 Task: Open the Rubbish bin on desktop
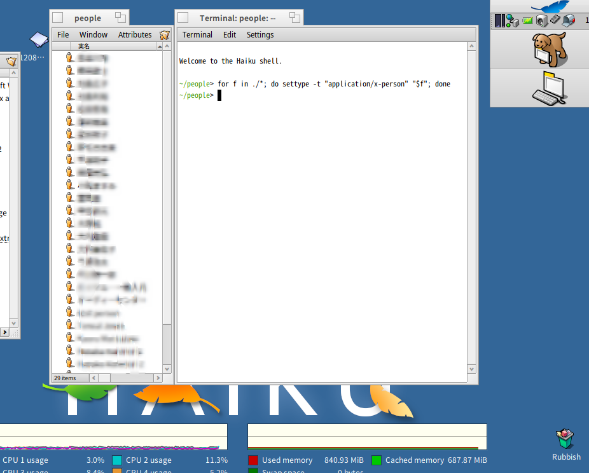(x=565, y=440)
